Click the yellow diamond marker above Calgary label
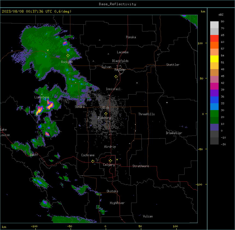This screenshot has height=230, width=235. click(x=110, y=161)
